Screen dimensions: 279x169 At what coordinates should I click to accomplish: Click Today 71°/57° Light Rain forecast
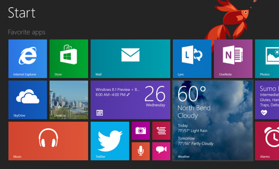[x=192, y=128]
